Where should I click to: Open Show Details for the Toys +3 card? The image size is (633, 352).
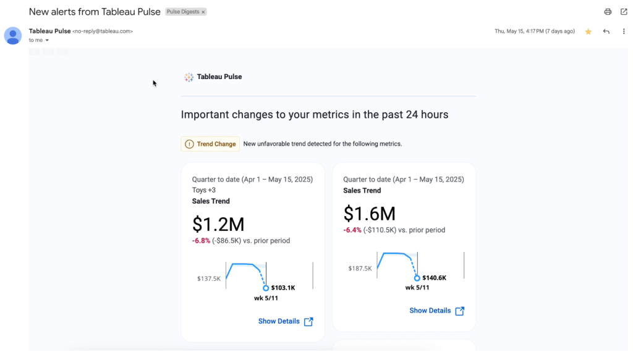(x=279, y=321)
